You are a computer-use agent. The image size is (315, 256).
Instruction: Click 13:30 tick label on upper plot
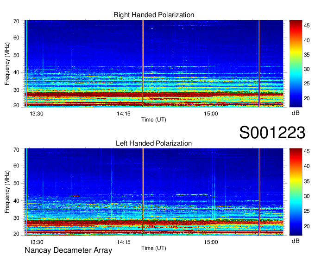coord(36,114)
